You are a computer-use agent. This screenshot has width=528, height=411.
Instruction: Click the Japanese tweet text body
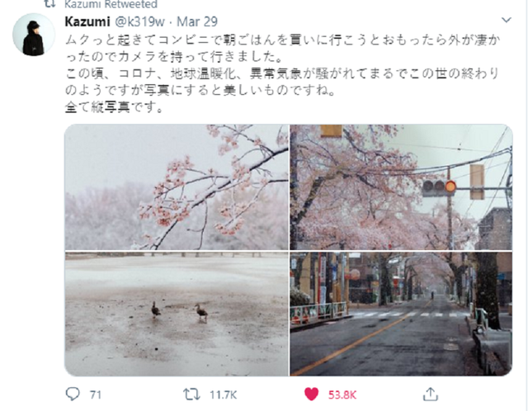(282, 73)
